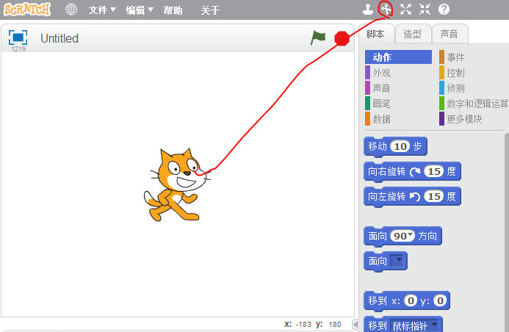Select the scissors delete tool
The image size is (509, 332).
point(386,9)
